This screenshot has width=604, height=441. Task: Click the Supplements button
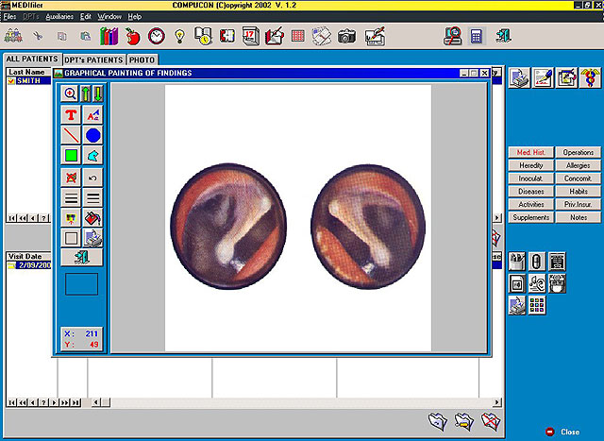(530, 217)
